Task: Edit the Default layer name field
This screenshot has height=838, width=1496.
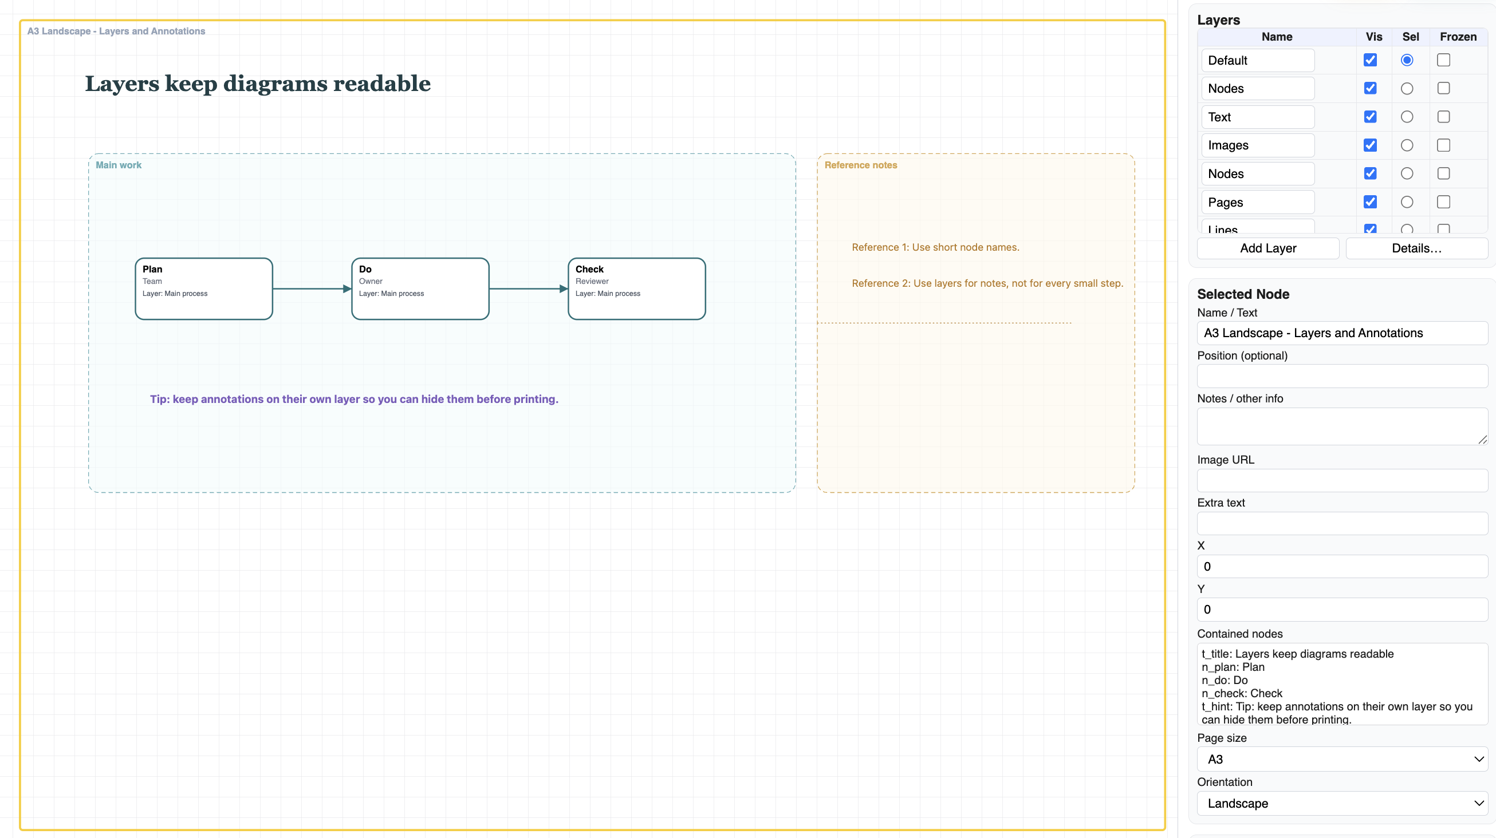Action: [x=1258, y=60]
